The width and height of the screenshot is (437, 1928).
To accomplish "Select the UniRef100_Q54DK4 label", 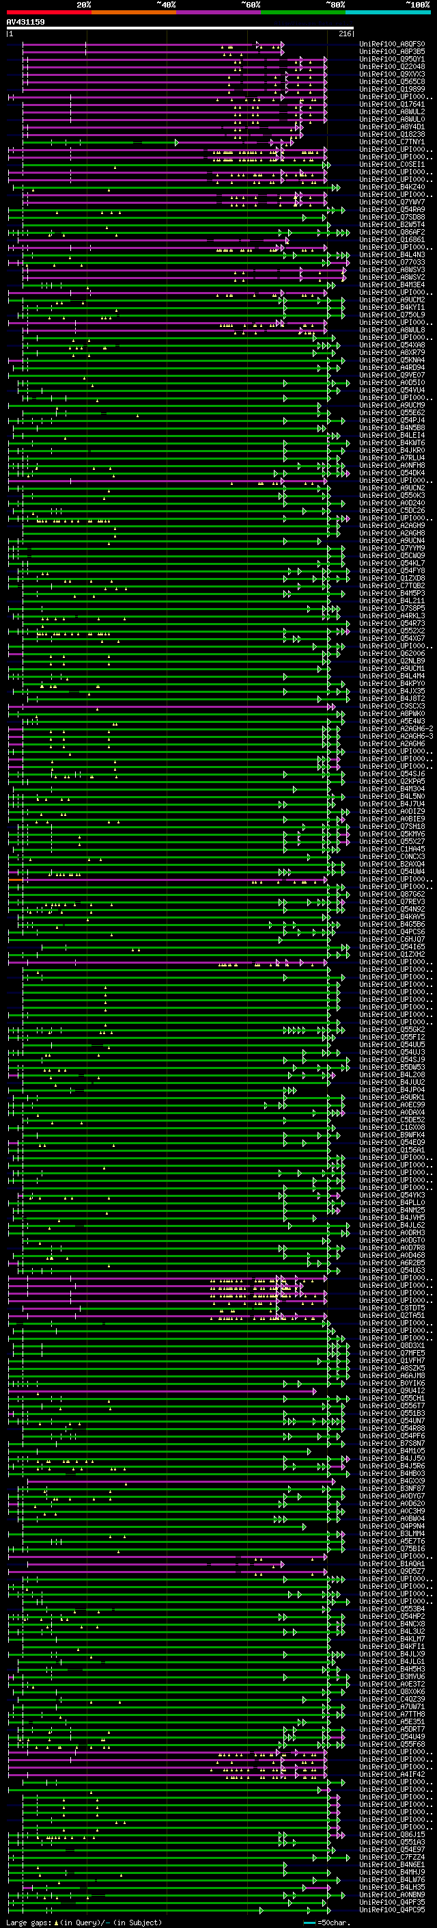I will 392,473.
